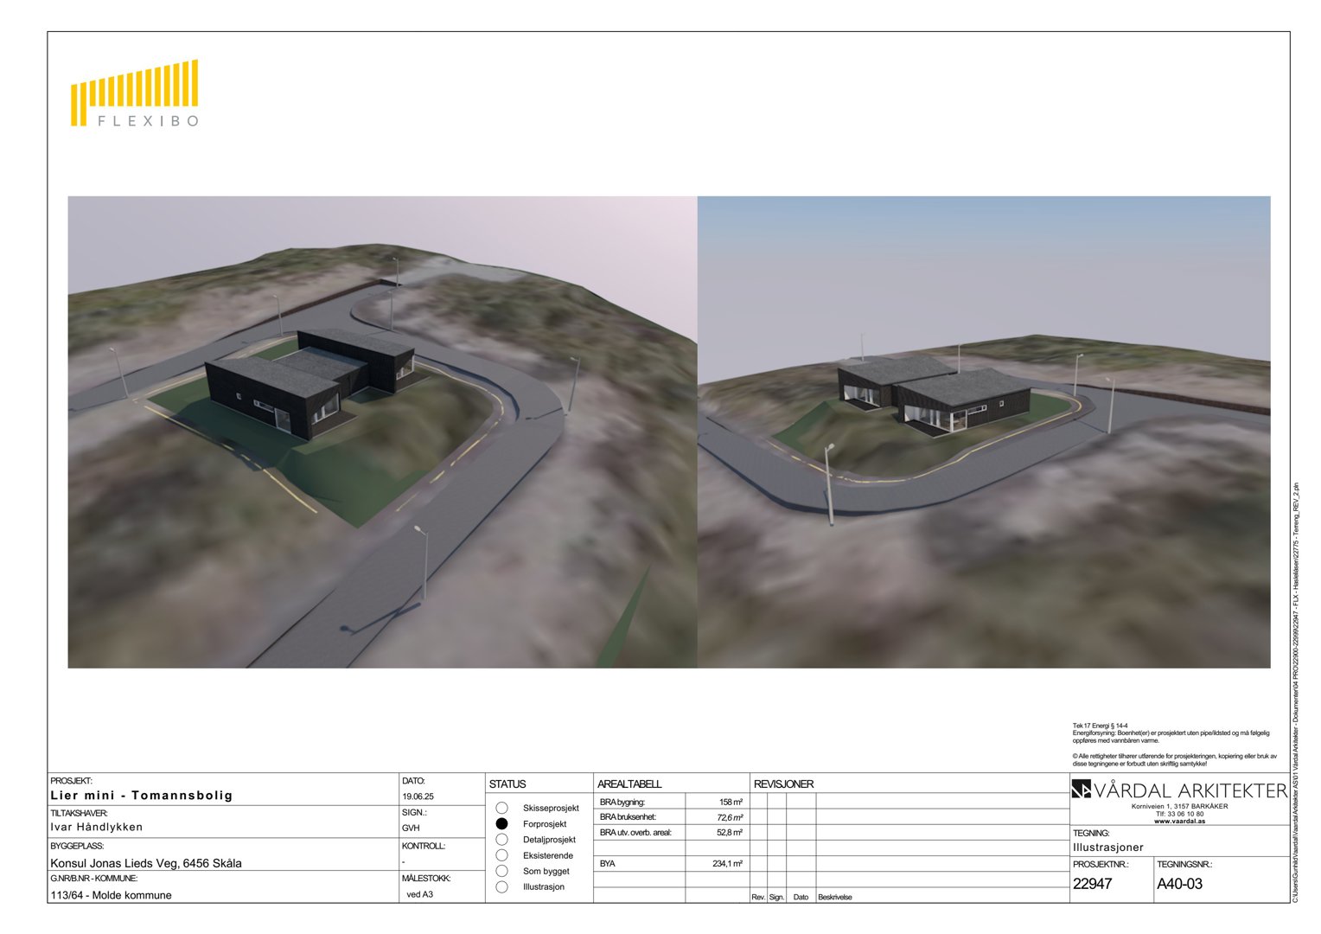Click the Illustrasjoner drawing title

tap(1108, 848)
